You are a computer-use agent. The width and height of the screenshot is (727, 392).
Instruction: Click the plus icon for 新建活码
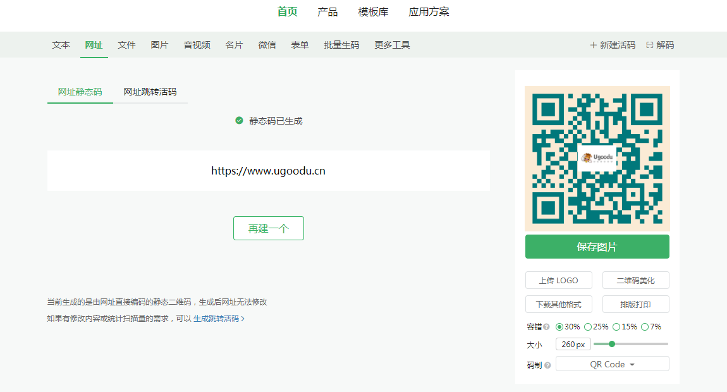(x=593, y=45)
